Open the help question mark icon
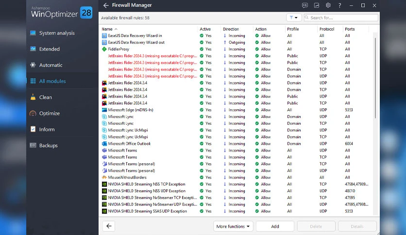The width and height of the screenshot is (406, 235). (340, 5)
